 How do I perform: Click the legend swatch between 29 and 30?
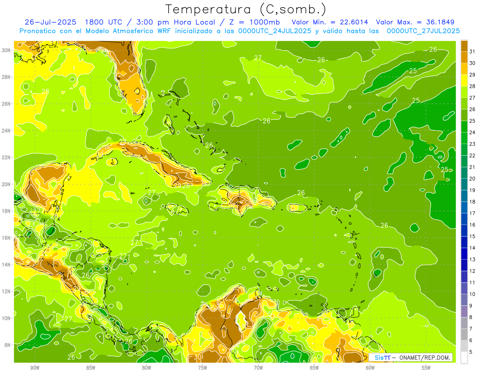[464, 69]
